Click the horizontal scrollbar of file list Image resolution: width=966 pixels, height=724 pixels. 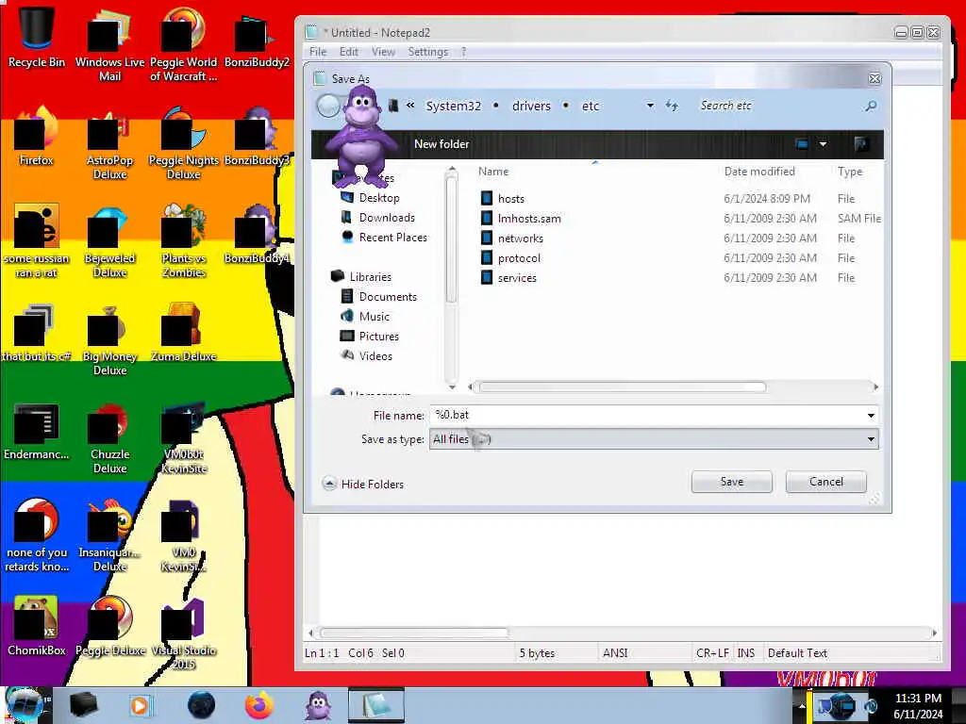pyautogui.click(x=623, y=387)
